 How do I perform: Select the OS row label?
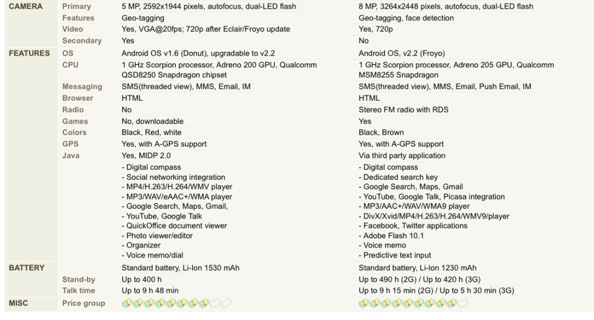(x=68, y=53)
